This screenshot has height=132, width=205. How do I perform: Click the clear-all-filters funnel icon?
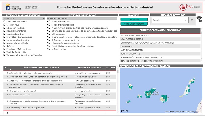tap(200, 19)
